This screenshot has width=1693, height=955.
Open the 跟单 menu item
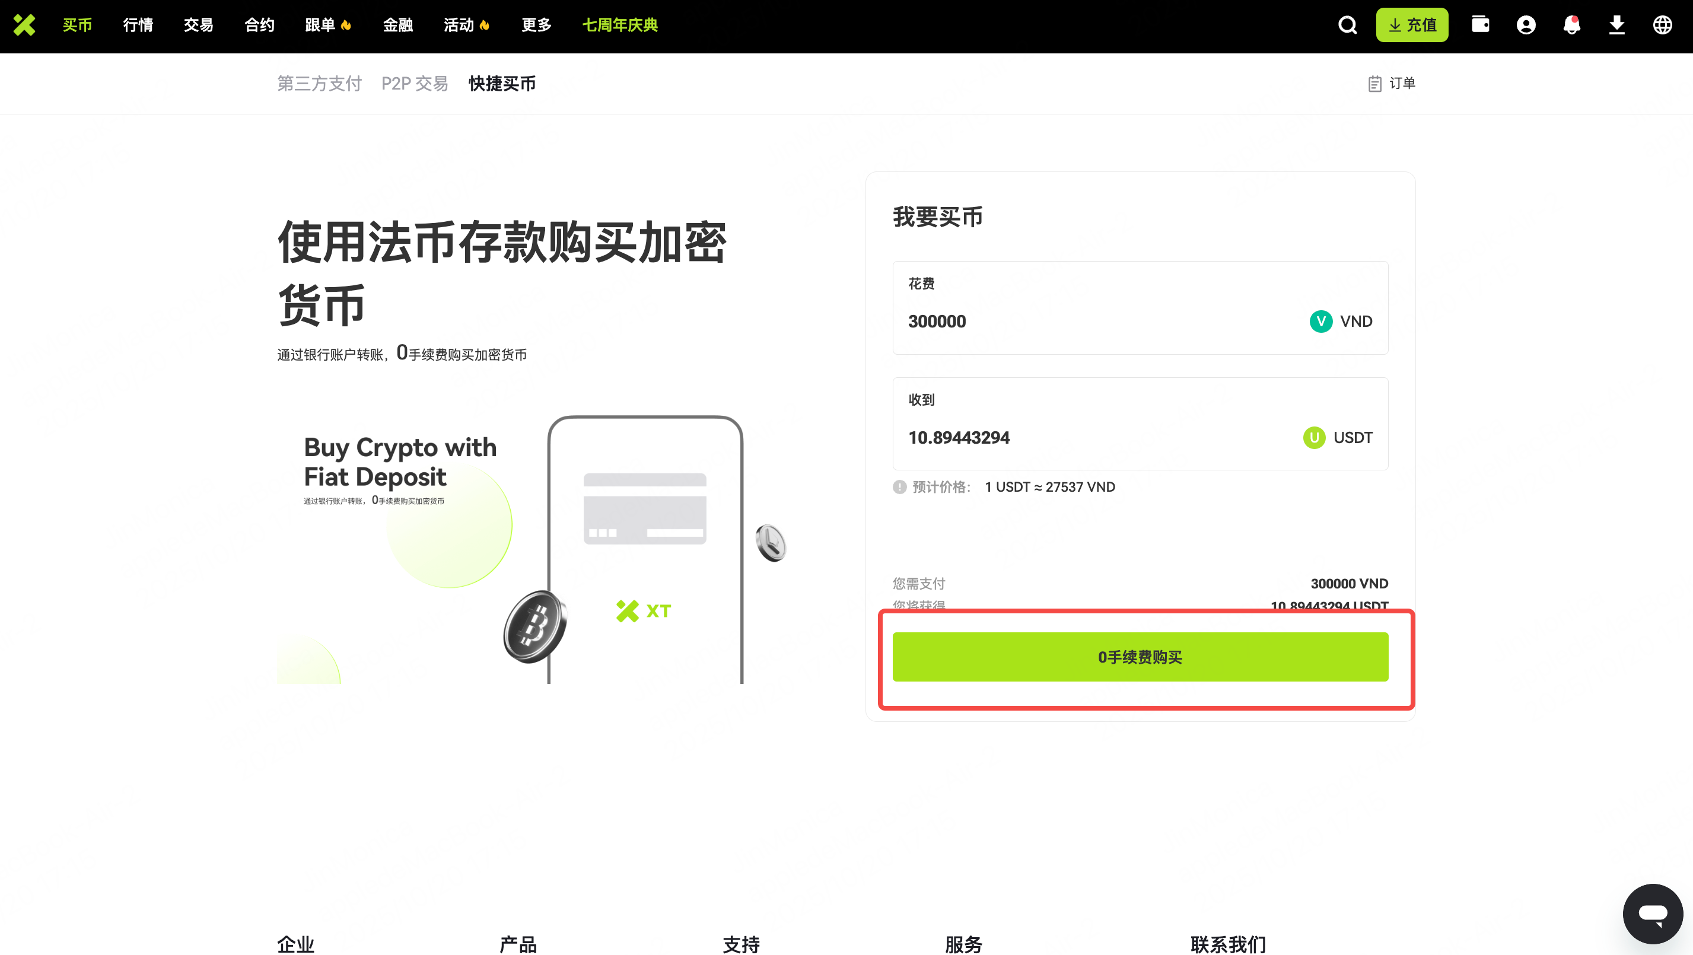[x=328, y=25]
